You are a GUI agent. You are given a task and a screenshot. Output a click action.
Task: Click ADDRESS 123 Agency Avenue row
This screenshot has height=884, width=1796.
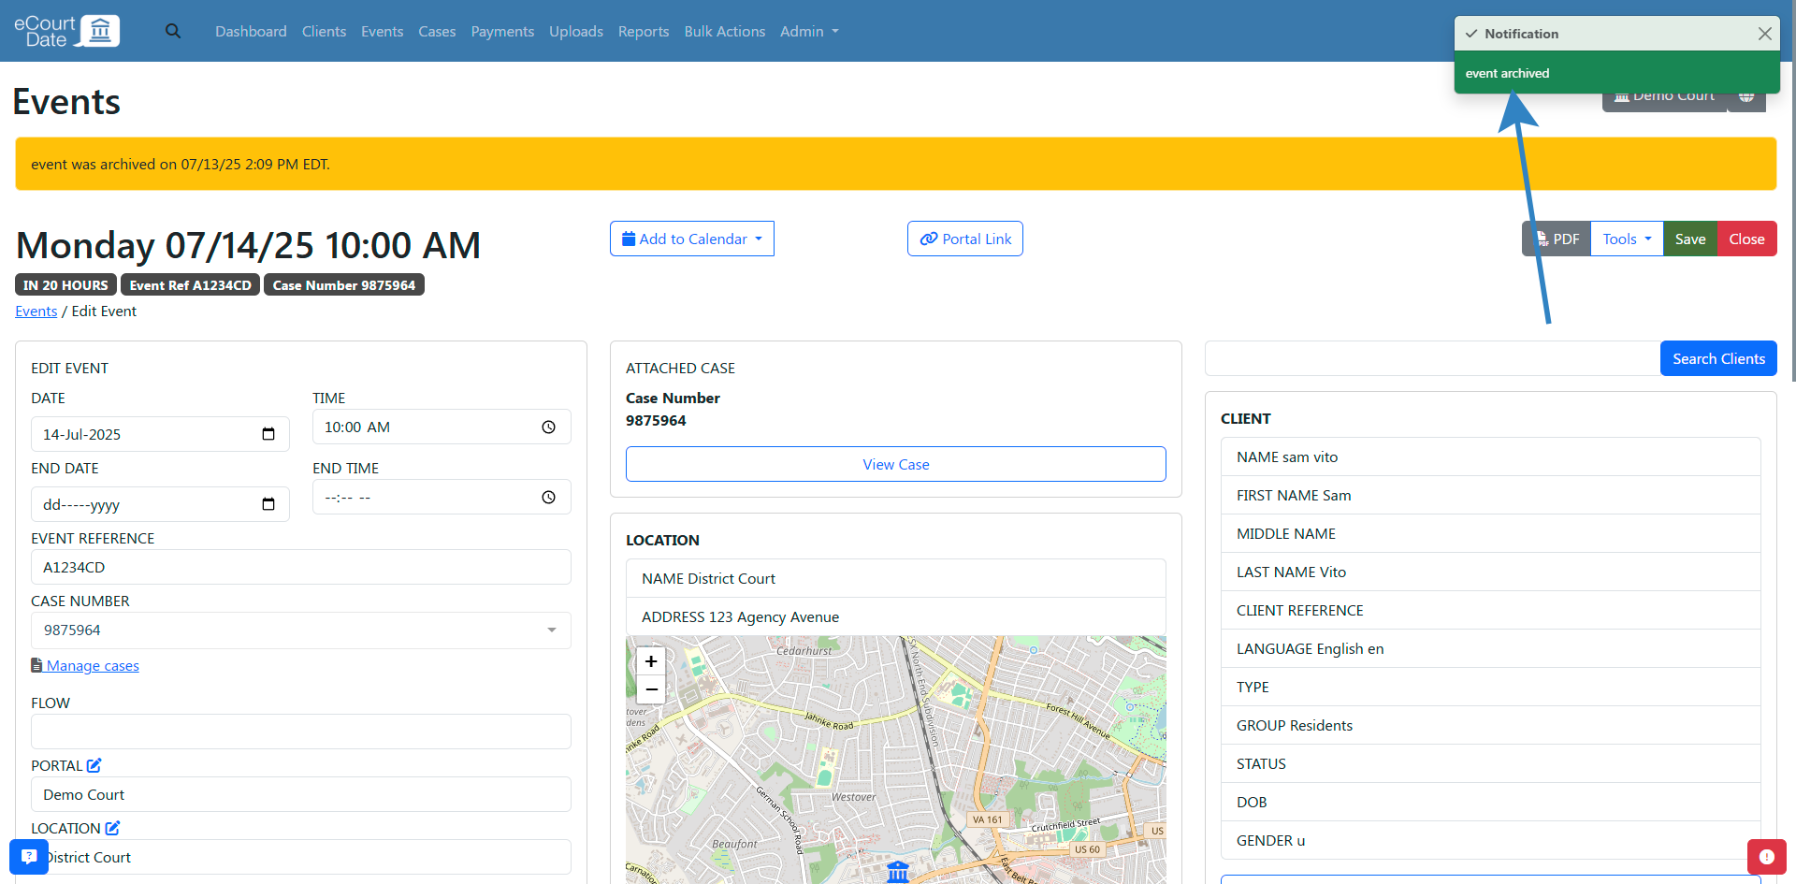click(896, 616)
